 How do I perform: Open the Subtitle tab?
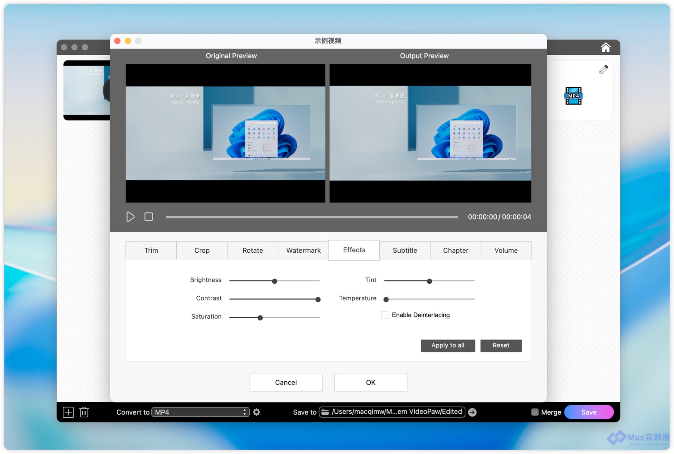pyautogui.click(x=405, y=251)
